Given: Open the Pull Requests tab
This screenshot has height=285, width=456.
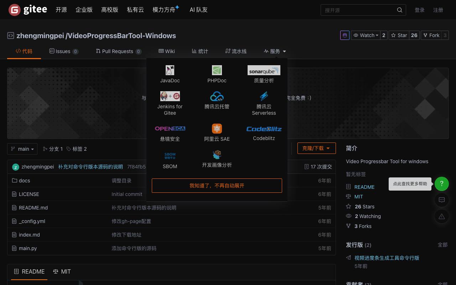Looking at the screenshot, I should tap(119, 51).
